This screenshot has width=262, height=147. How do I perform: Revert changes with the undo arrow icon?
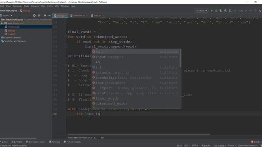(x=260, y=11)
